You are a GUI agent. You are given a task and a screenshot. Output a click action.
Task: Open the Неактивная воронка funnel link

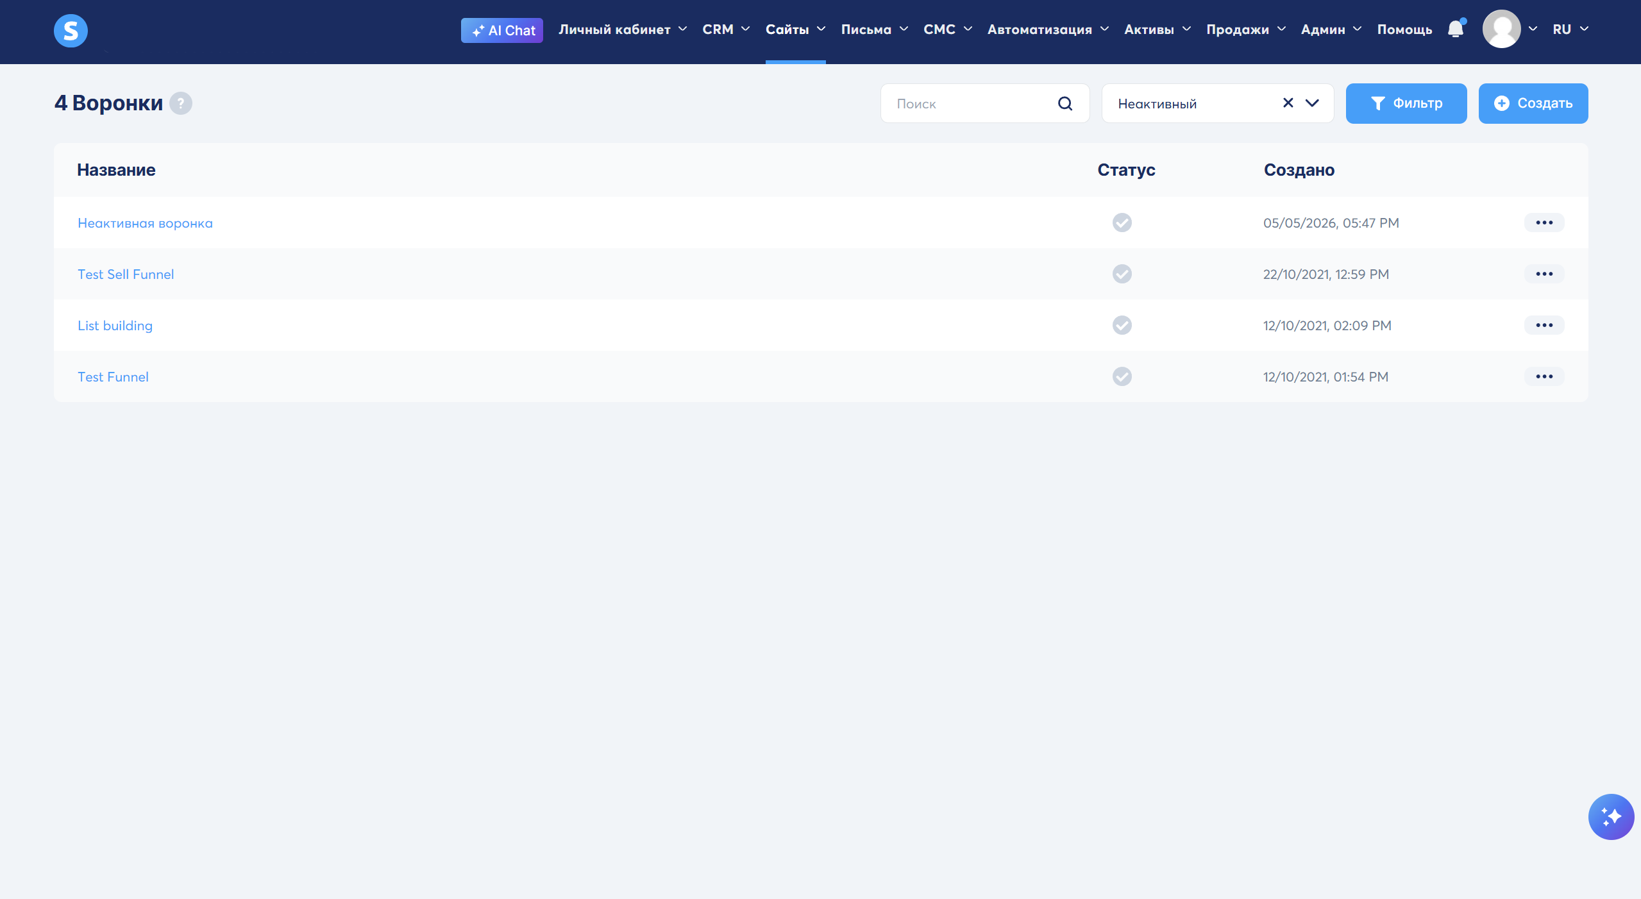pos(145,223)
